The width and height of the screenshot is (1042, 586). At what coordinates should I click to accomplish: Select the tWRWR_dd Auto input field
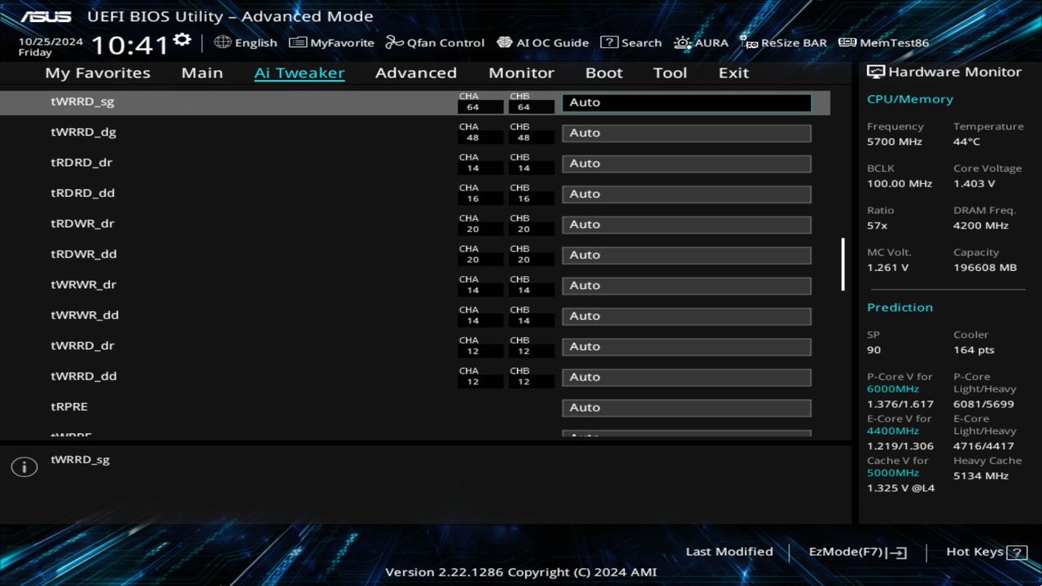click(686, 316)
